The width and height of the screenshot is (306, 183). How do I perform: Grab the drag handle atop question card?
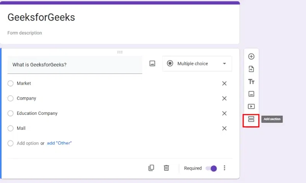(x=120, y=52)
